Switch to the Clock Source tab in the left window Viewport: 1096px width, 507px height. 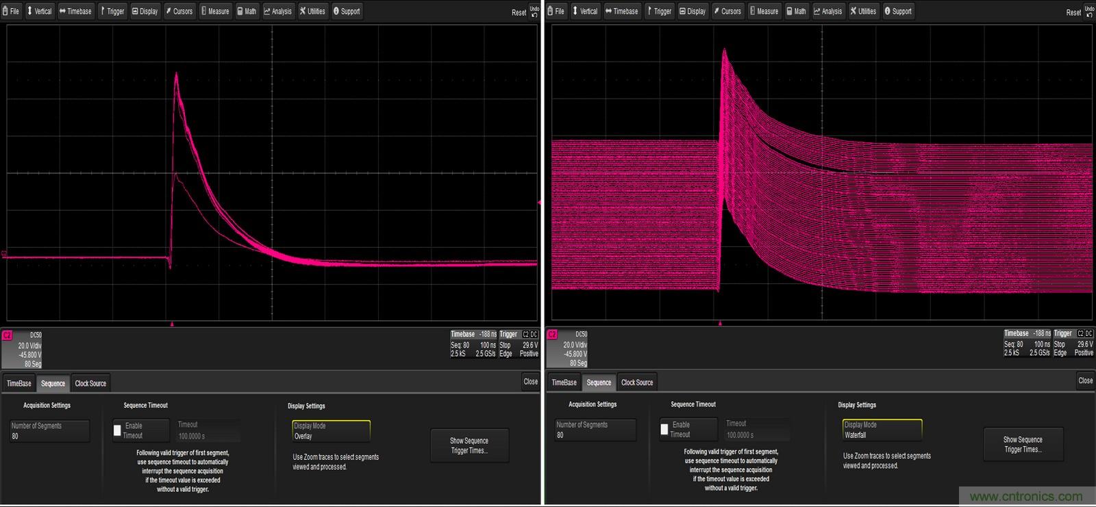click(x=90, y=384)
